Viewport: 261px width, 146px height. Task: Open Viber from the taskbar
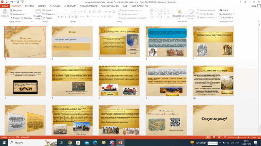coord(112,142)
